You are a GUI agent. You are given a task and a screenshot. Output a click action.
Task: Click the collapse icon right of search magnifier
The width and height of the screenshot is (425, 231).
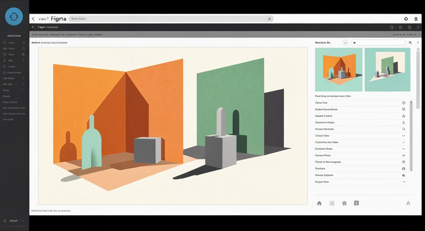pos(418,43)
